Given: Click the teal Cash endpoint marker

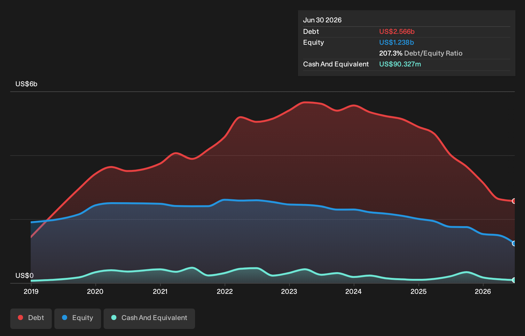Looking at the screenshot, I should tap(514, 280).
